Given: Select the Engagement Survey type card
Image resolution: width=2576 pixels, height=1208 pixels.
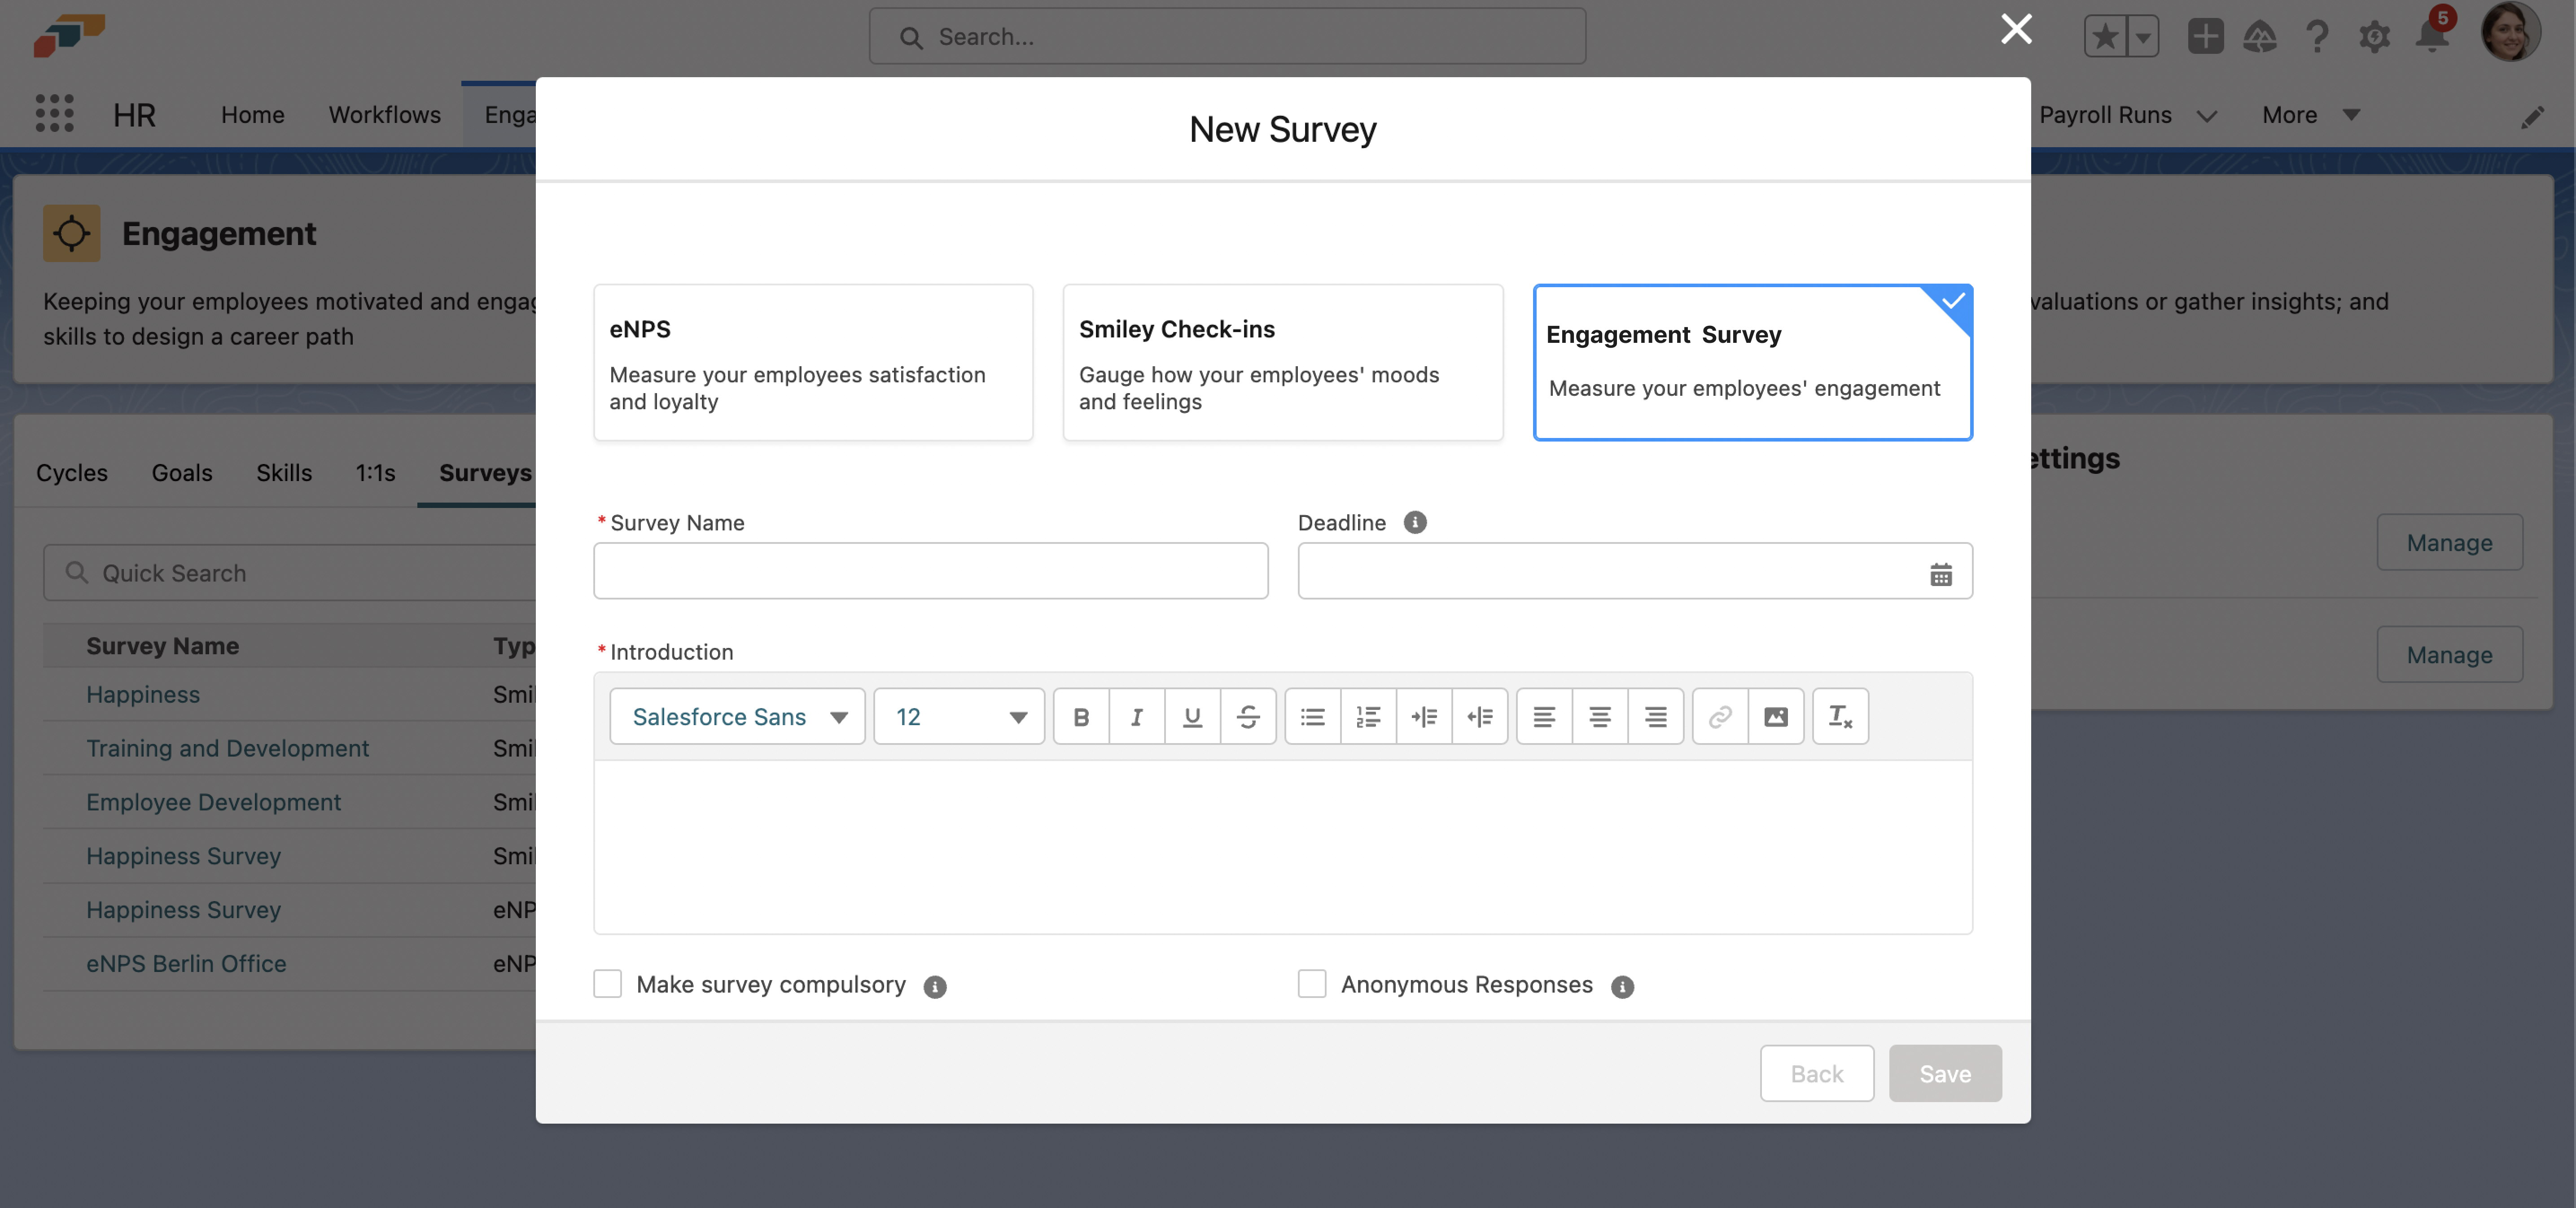Looking at the screenshot, I should [x=1751, y=362].
